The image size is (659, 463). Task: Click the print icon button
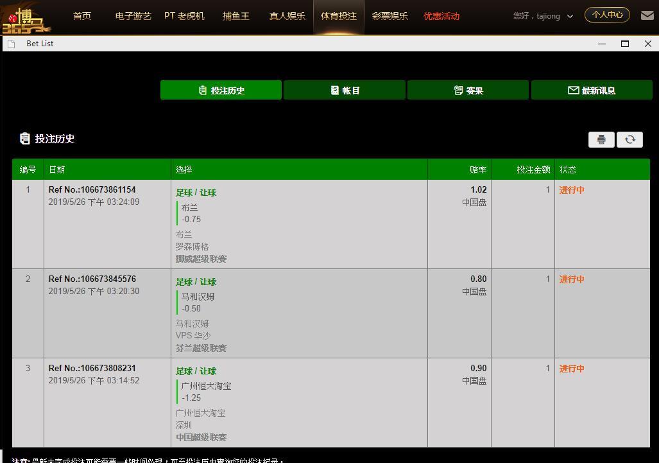601,139
